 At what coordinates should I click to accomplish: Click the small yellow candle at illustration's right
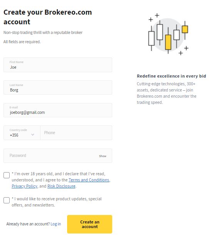(185, 29)
